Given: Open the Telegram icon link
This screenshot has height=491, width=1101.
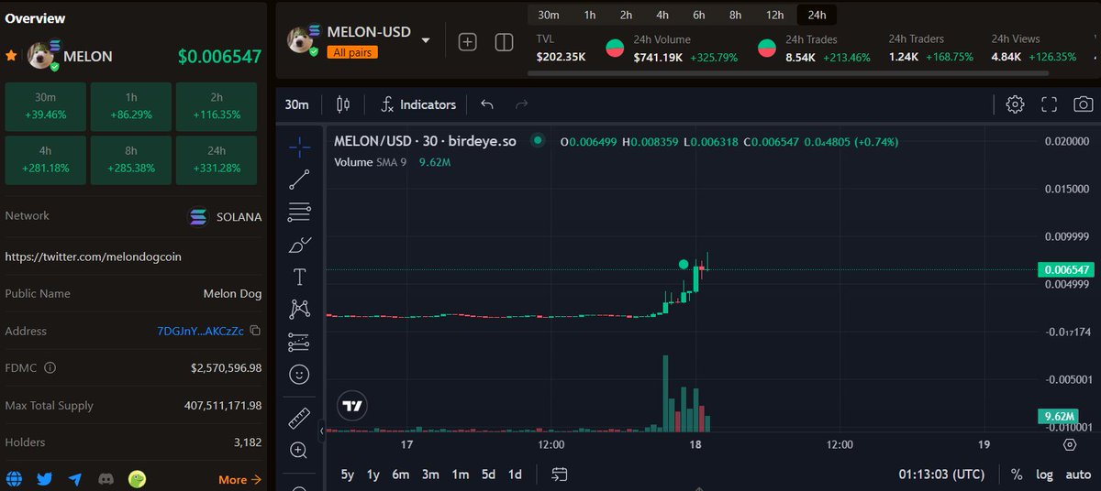Looking at the screenshot, I should [x=75, y=479].
